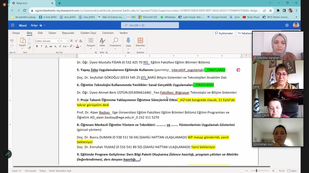Toggle italic formatting (T)
Image resolution: width=309 pixels, height=173 pixels.
(41, 46)
